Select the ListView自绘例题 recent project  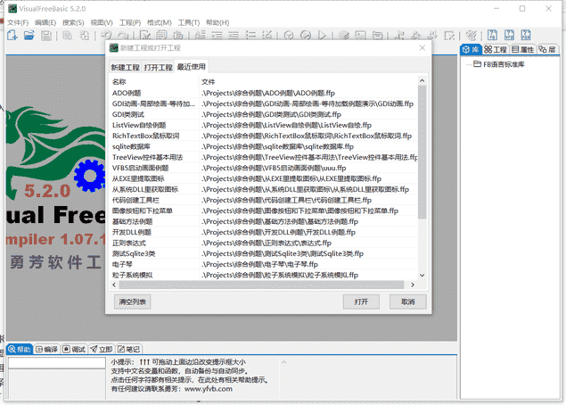(264, 125)
